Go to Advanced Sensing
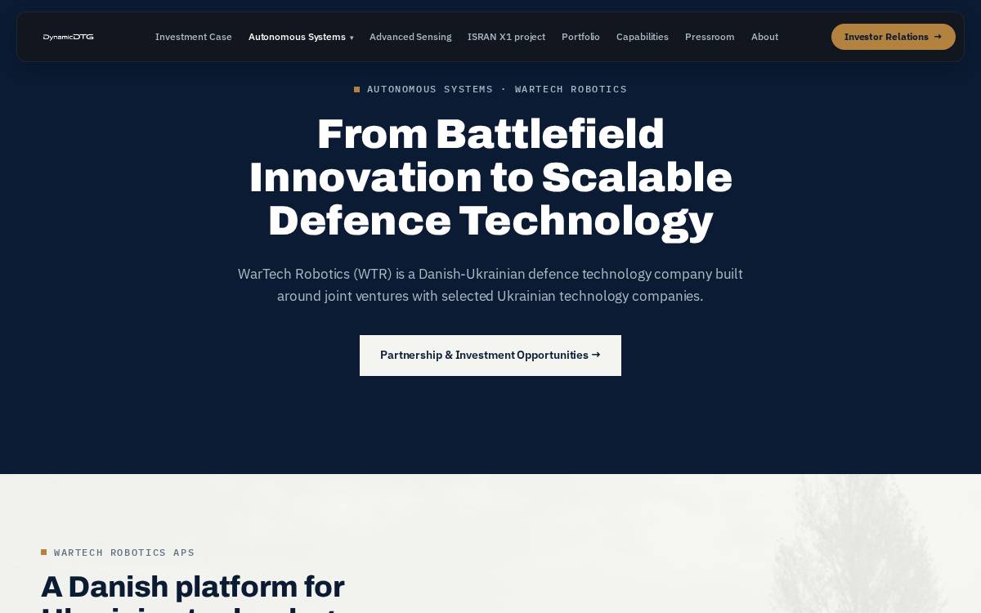This screenshot has width=981, height=613. click(410, 37)
